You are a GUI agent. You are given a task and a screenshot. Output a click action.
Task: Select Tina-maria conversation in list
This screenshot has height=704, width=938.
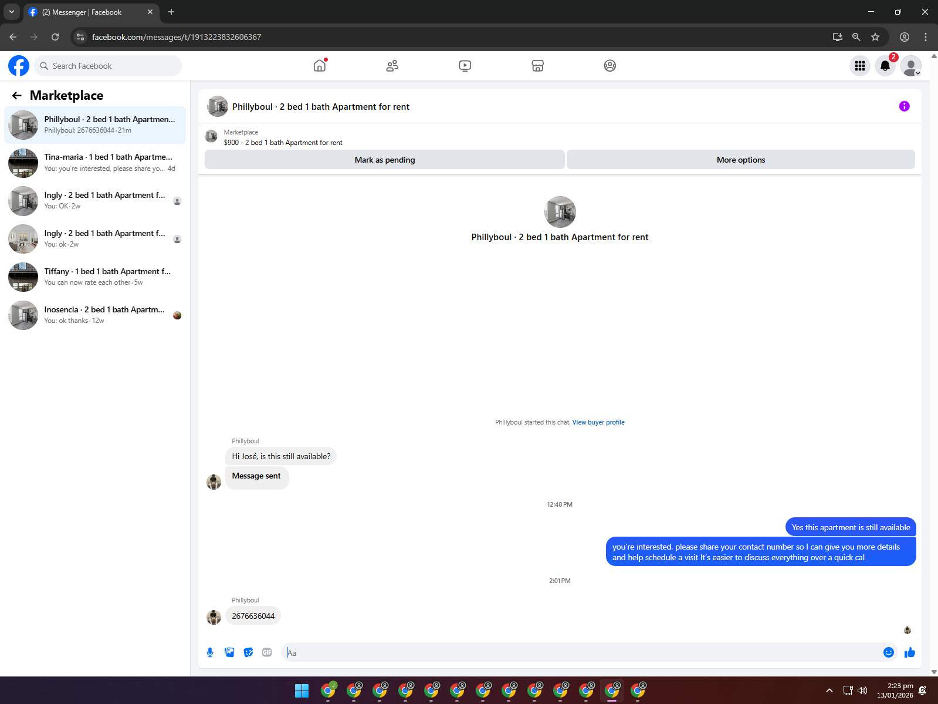click(95, 163)
